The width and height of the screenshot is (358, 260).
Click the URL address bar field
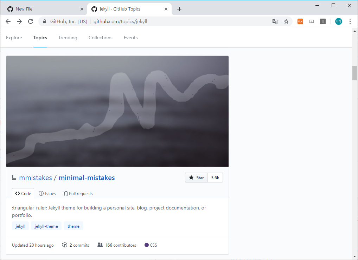click(165, 21)
